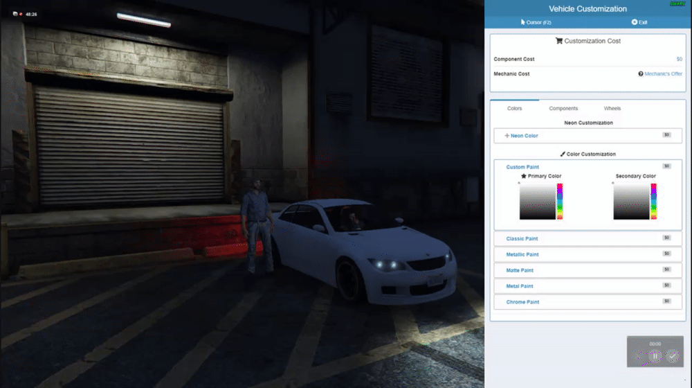
Task: Pick a hue on Primary Color hue strip
Action: 560,202
